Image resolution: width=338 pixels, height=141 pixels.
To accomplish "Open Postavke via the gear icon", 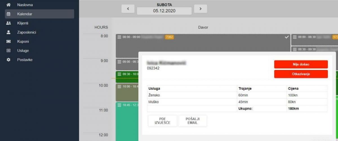I will click(x=8, y=60).
